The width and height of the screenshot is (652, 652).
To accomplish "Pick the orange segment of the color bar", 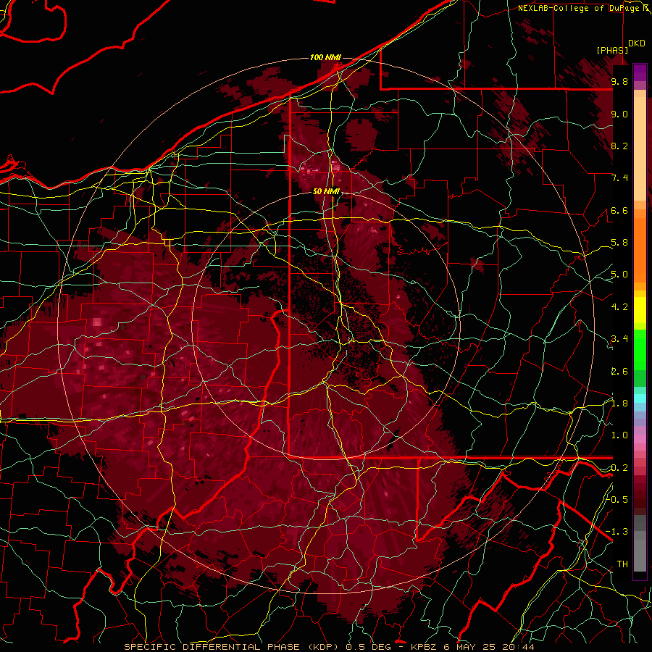I will tap(640, 249).
